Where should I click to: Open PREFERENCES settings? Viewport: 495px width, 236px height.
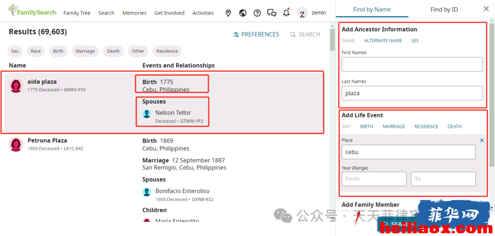[x=256, y=35]
